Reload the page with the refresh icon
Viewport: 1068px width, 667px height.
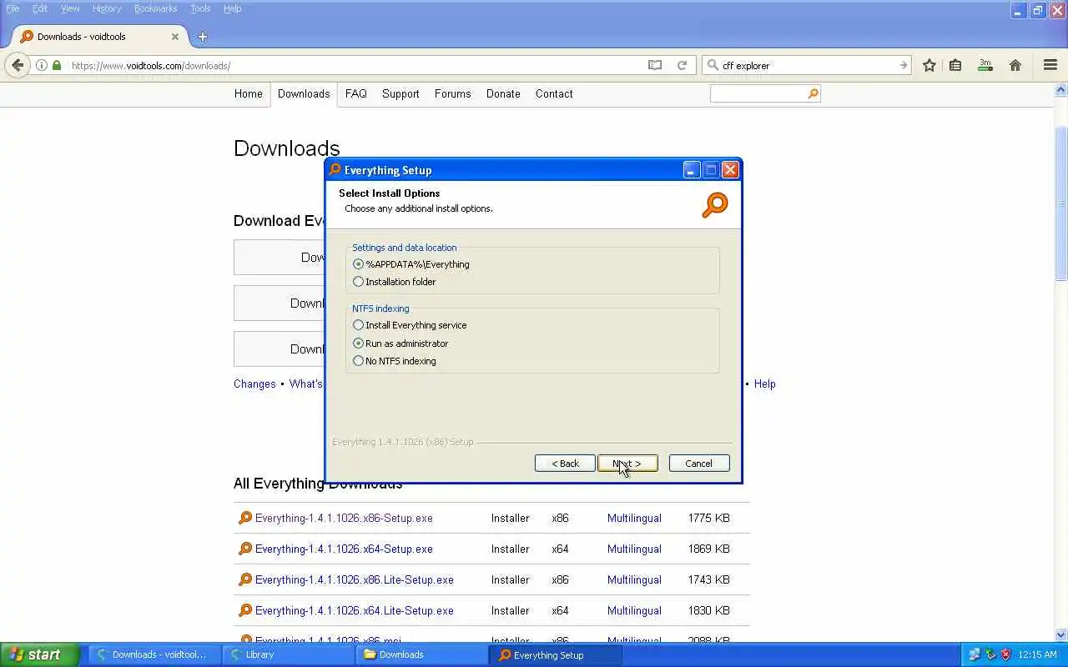pos(682,65)
